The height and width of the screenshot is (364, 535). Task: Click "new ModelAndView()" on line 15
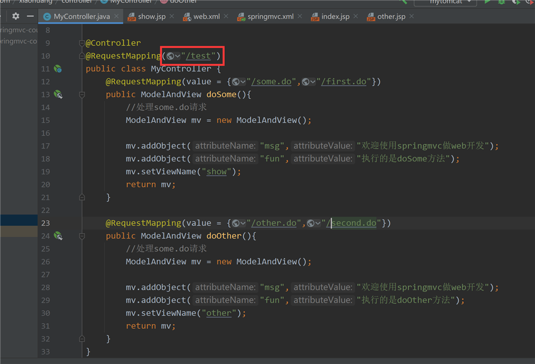click(x=262, y=120)
